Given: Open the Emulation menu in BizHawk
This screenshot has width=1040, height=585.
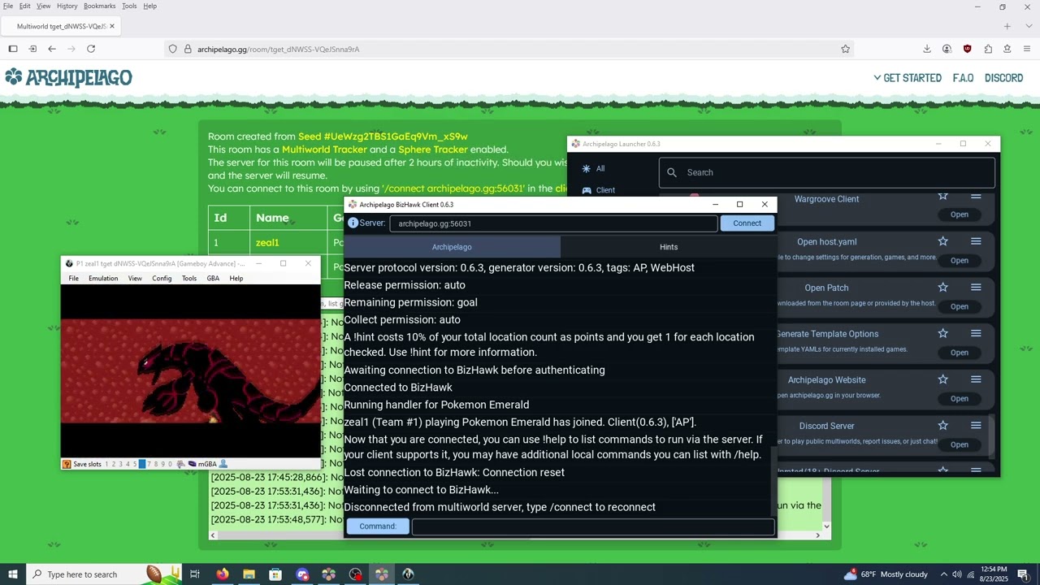Looking at the screenshot, I should click(103, 278).
